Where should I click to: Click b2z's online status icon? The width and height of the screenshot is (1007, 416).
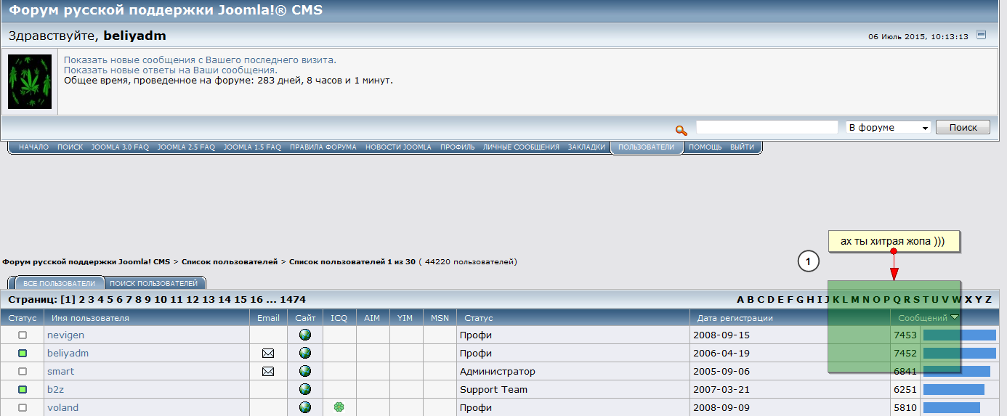pos(23,390)
